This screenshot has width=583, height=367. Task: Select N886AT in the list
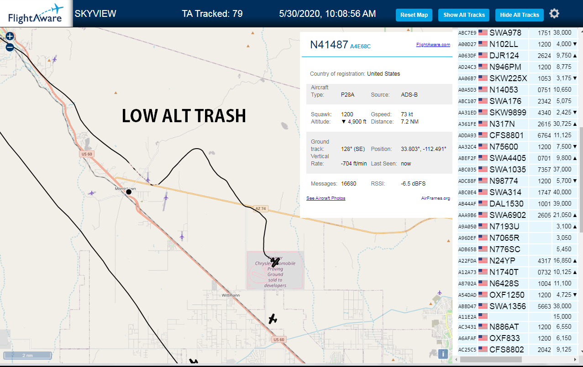(x=518, y=327)
